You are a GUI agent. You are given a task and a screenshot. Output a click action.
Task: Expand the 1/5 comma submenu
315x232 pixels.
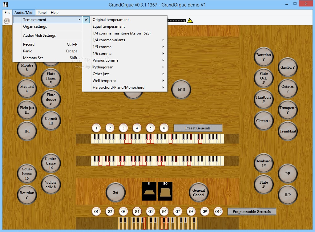pyautogui.click(x=125, y=47)
